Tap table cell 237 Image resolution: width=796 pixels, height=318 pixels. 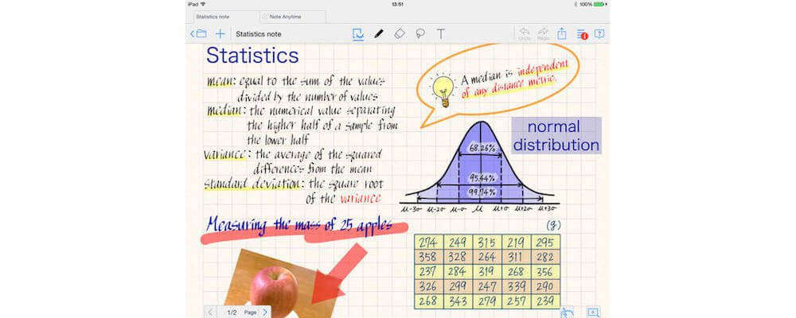pos(428,271)
